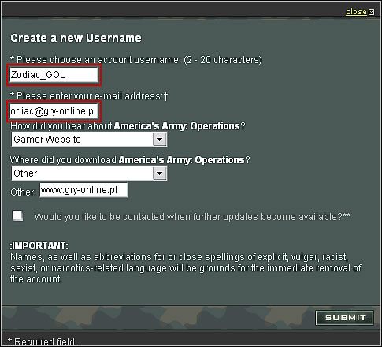This screenshot has height=347, width=382.
Task: Click the 'How did you hear about' question text
Action: tap(128, 126)
